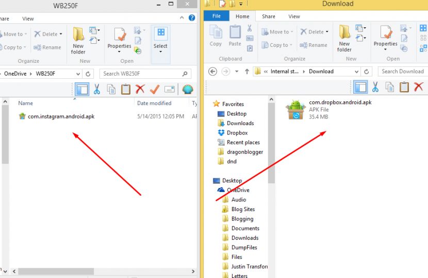This screenshot has width=428, height=278.
Task: Open Move to menu in WB250F window
Action: point(13,34)
